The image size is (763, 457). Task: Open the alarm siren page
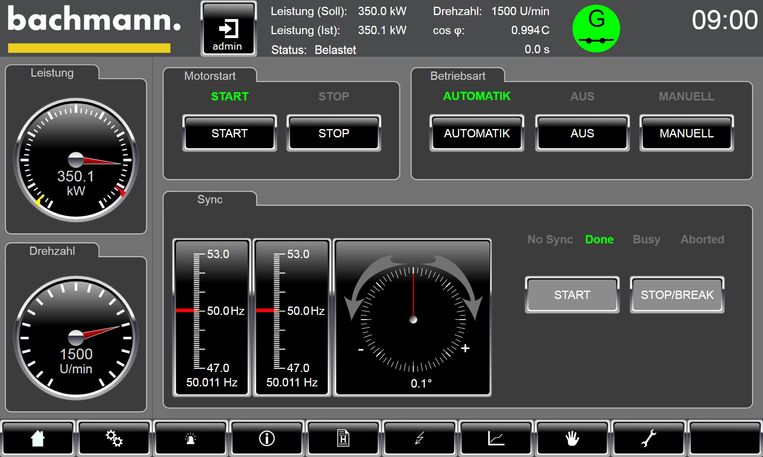[191, 438]
